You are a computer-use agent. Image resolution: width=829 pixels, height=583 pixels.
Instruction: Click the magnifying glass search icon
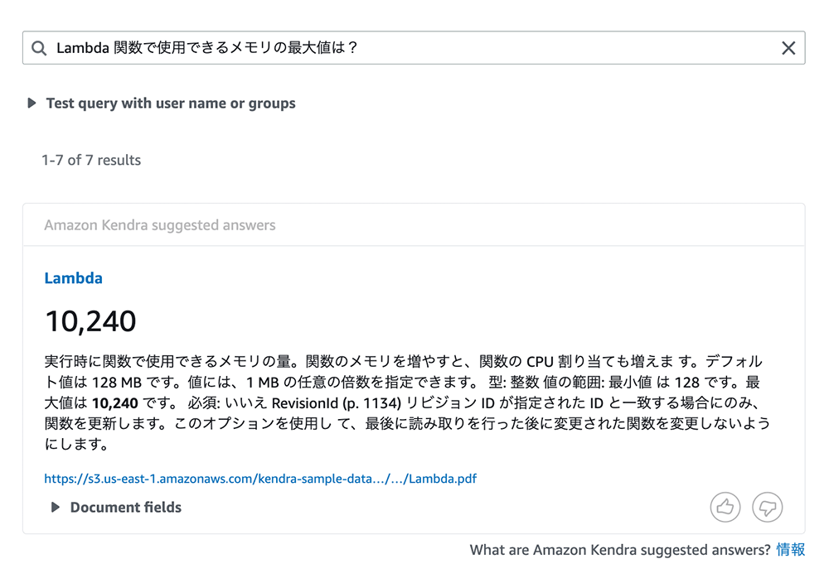(x=39, y=47)
